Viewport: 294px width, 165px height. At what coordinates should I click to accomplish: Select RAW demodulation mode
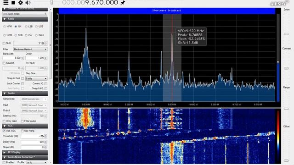(x=36, y=35)
